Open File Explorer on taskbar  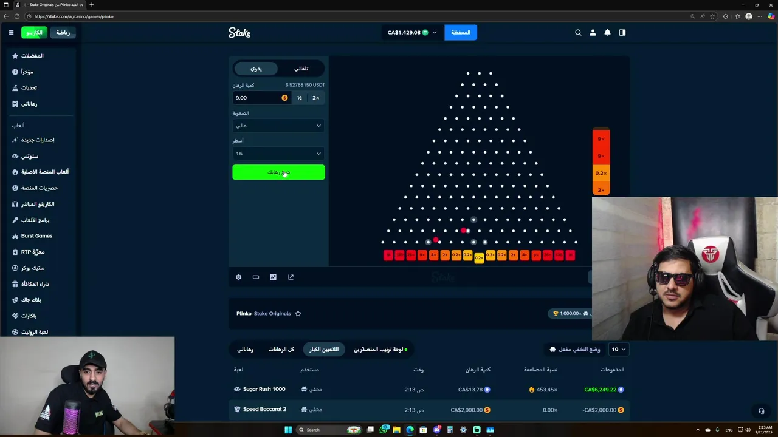pyautogui.click(x=396, y=430)
